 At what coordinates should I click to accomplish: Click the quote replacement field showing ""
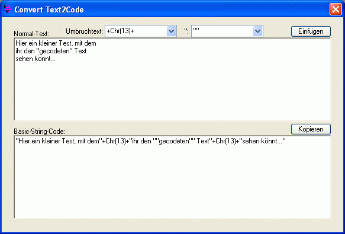pyautogui.click(x=227, y=31)
